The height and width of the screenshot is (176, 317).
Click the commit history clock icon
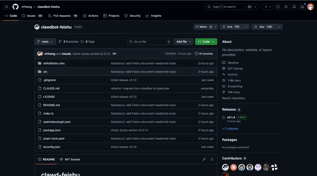tap(196, 53)
